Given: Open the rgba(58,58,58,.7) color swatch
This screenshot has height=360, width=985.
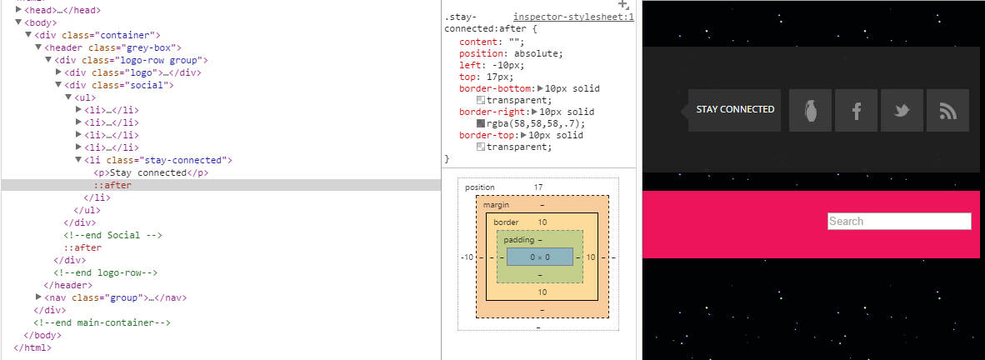Looking at the screenshot, I should (x=481, y=123).
